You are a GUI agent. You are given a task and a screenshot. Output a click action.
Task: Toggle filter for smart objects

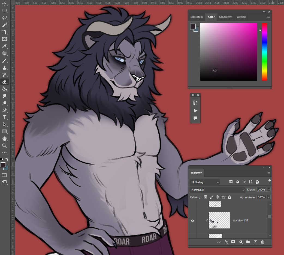pos(257,182)
